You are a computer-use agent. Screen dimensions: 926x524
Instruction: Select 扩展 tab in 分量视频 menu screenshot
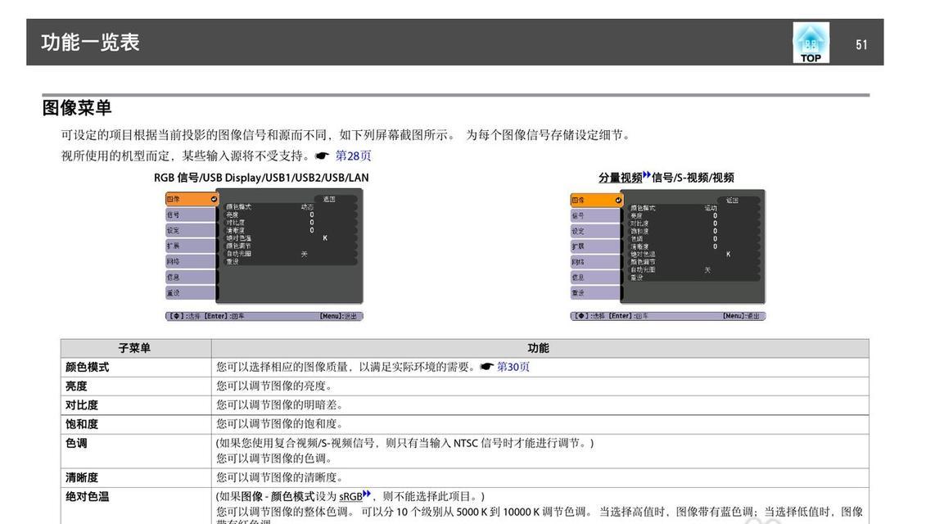[x=595, y=246]
